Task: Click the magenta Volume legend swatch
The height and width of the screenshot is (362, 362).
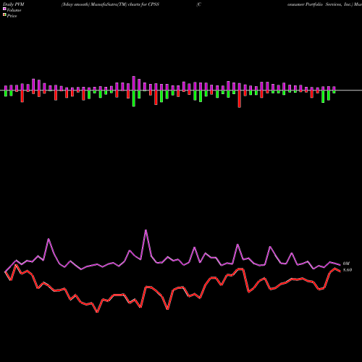Action: (x=4, y=9)
